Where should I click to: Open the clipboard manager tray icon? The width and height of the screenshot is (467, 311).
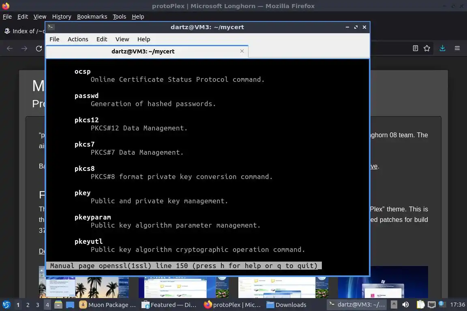tap(420, 305)
